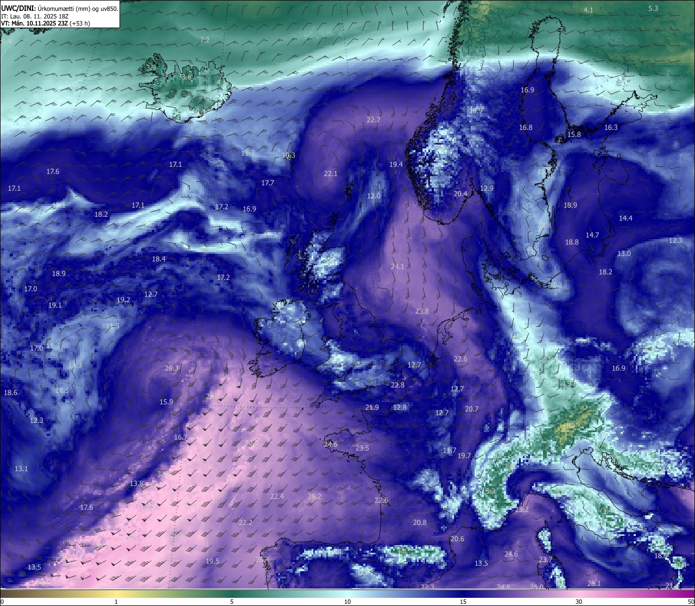Click the 15.8 value label
This screenshot has width=695, height=606.
point(574,134)
